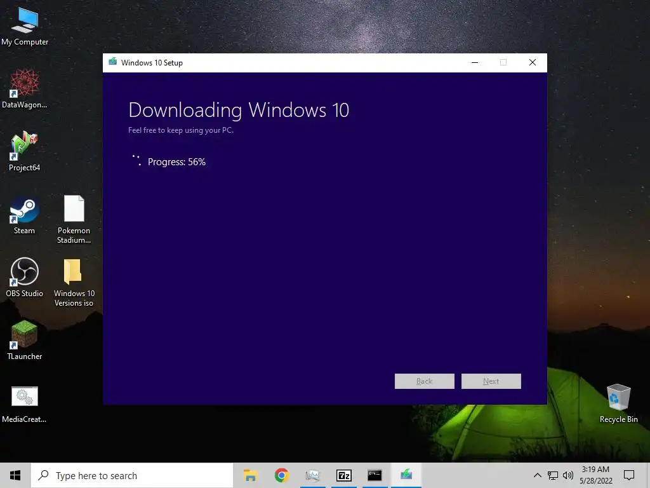Open the network status tray icon
The image size is (650, 488).
pyautogui.click(x=553, y=475)
